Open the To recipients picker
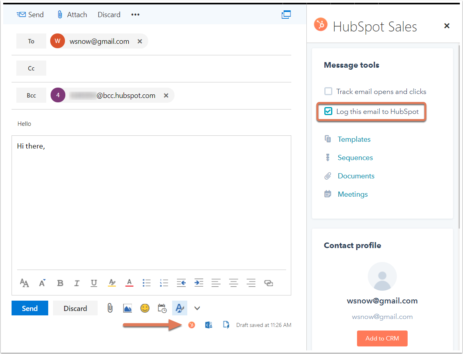463x354 pixels. pyautogui.click(x=31, y=41)
